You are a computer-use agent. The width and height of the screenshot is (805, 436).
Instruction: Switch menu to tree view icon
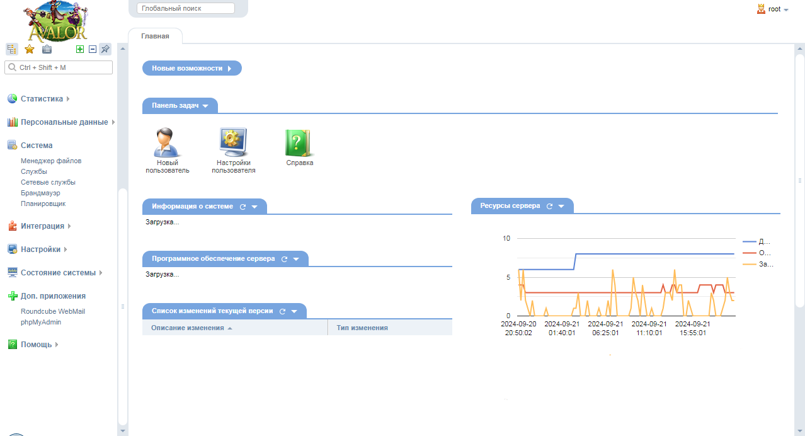coord(12,49)
